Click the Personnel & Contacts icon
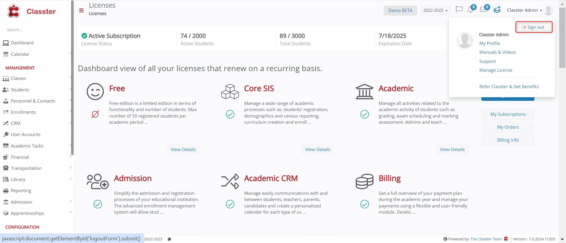 click(x=6, y=101)
